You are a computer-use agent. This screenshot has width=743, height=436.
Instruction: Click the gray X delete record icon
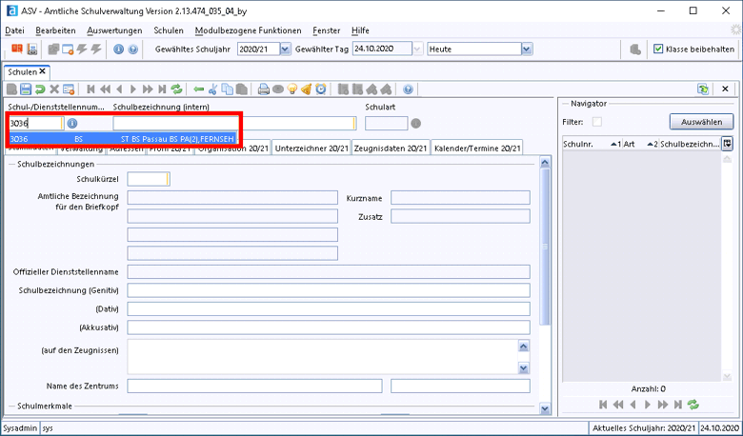click(x=54, y=89)
